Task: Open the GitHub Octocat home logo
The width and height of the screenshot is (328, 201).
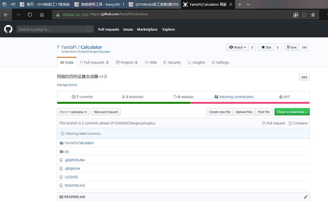Action: tap(8, 29)
